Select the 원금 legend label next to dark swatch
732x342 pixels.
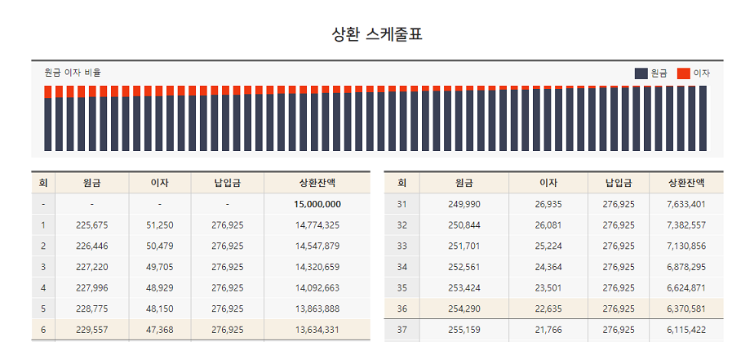[x=659, y=73]
